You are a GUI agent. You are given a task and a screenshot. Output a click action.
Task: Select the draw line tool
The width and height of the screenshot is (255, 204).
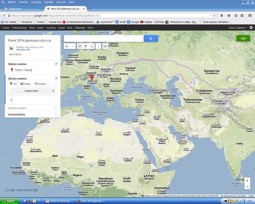[x=92, y=46]
